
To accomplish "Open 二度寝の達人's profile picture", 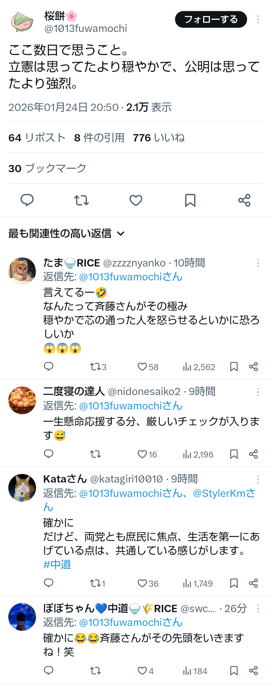I will tap(22, 400).
